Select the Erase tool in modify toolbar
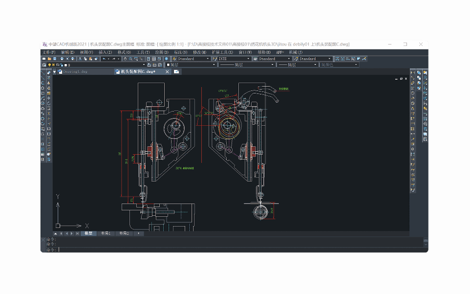 coord(49,72)
